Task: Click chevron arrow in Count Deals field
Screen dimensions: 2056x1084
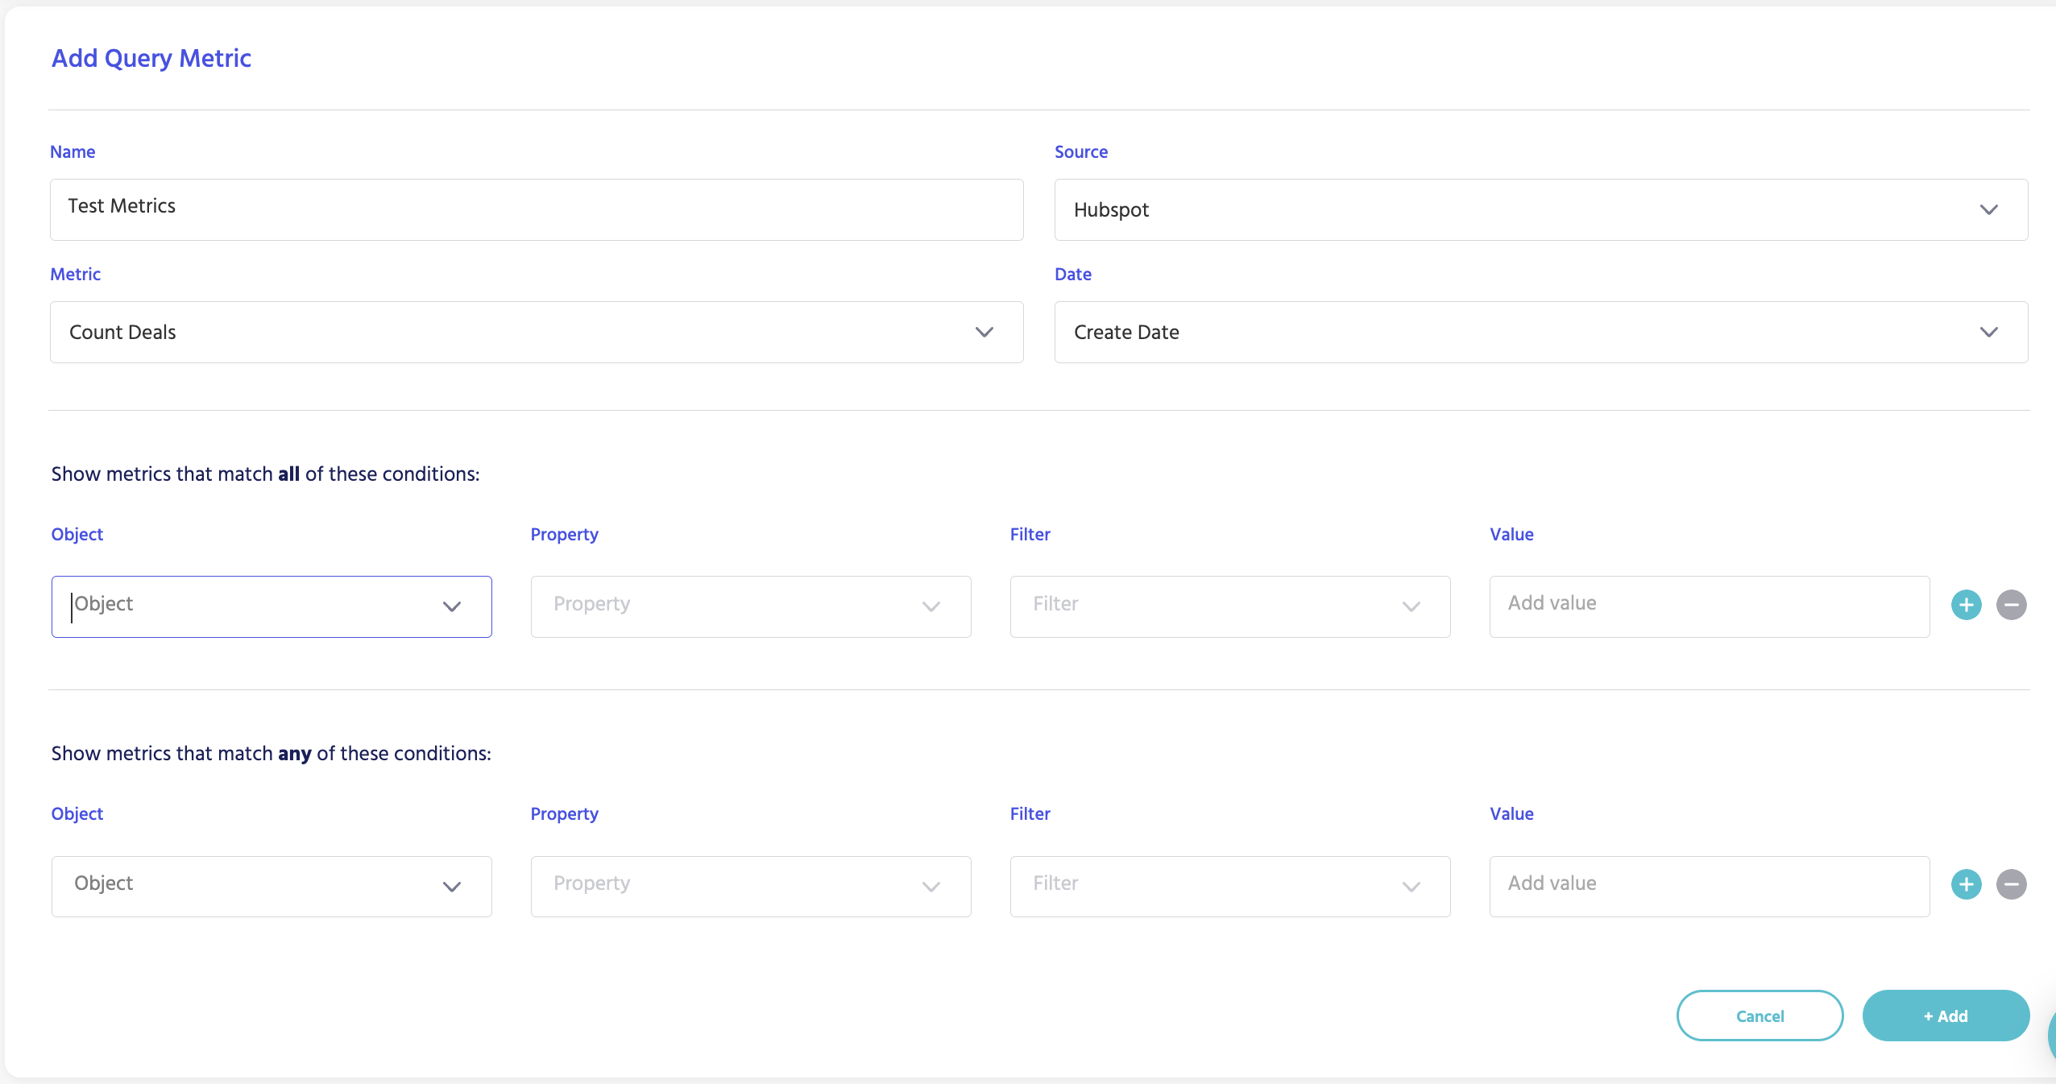Action: click(984, 333)
